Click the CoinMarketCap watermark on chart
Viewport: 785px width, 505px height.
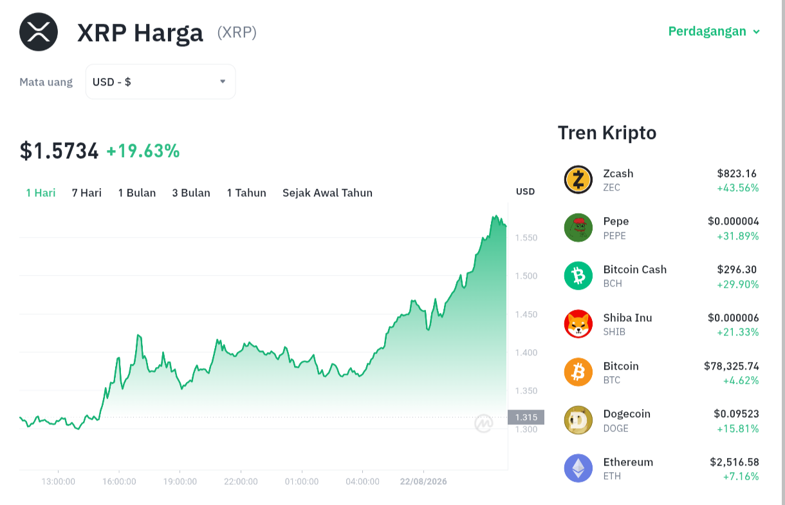pyautogui.click(x=484, y=423)
